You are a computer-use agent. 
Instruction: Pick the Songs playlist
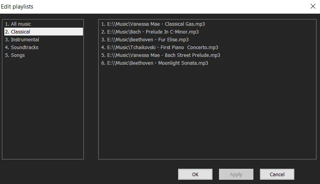pyautogui.click(x=44, y=55)
